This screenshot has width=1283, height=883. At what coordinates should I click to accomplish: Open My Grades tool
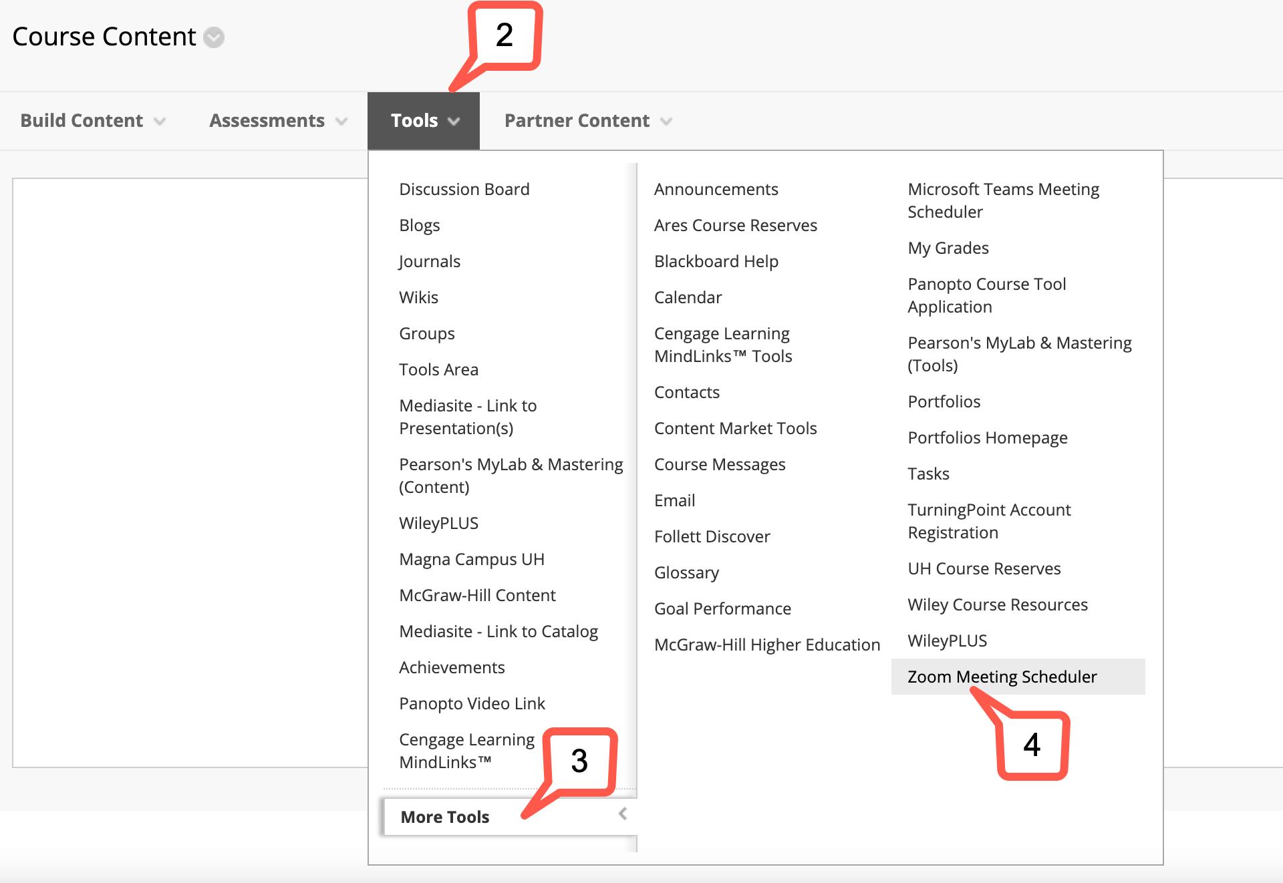[948, 248]
